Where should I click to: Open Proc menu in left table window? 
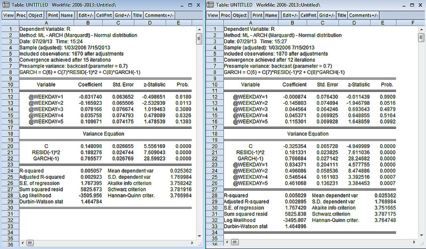coord(21,15)
